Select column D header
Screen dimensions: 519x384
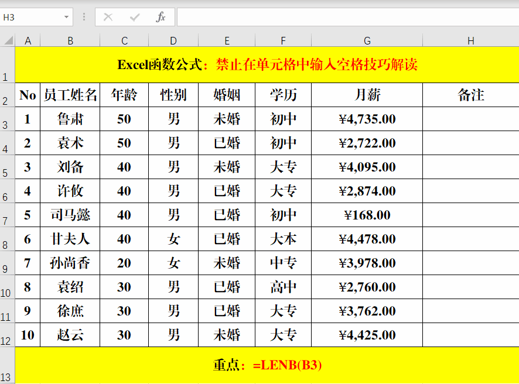[173, 40]
